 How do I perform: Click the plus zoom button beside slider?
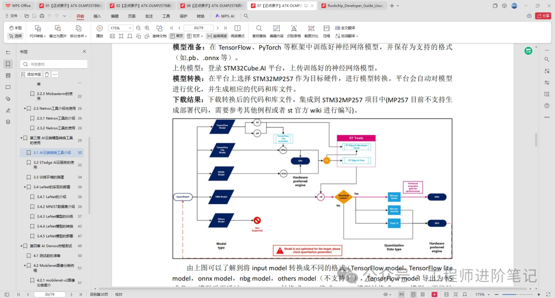point(539,294)
